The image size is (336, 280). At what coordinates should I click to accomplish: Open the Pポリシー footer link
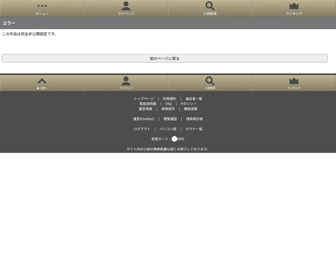pyautogui.click(x=189, y=104)
